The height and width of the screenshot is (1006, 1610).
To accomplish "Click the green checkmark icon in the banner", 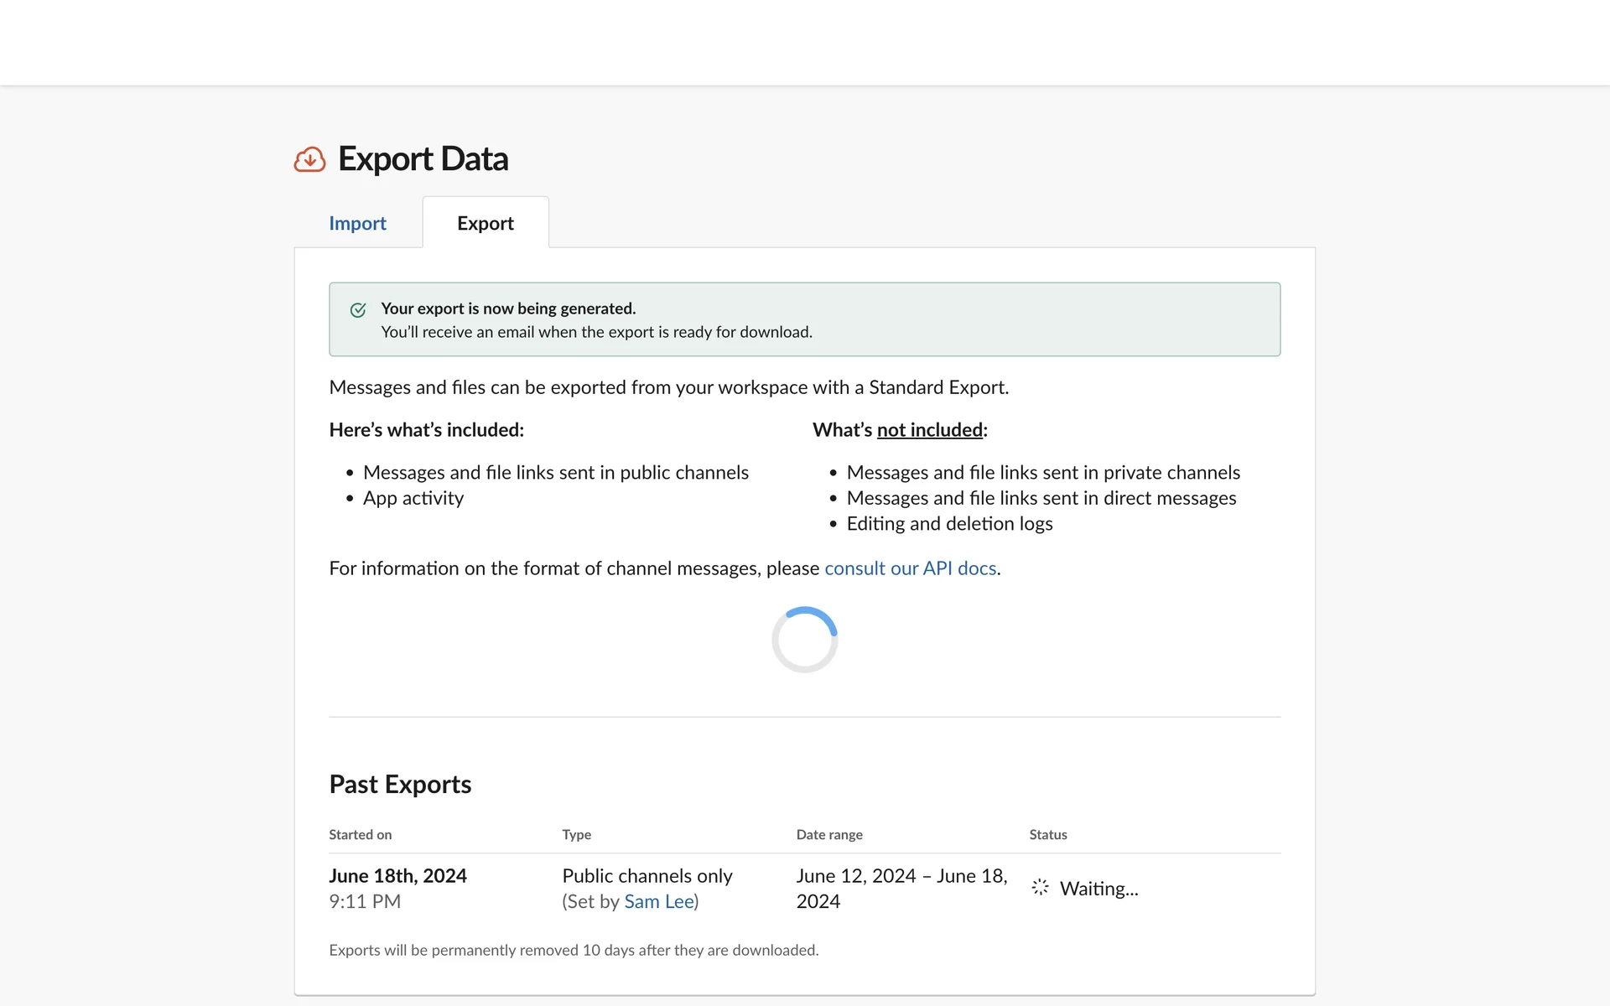I will [x=358, y=310].
